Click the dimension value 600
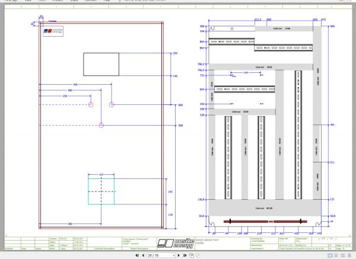Screen dimensions: 356x259 pyautogui.click(x=180, y=105)
